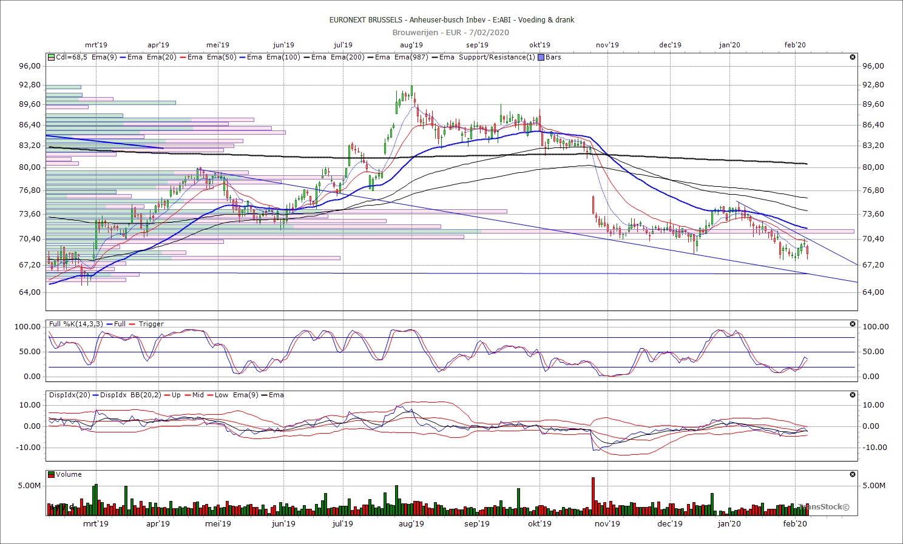The height and width of the screenshot is (544, 903).
Task: Select the Ema(200) legend entry
Action: [x=348, y=57]
